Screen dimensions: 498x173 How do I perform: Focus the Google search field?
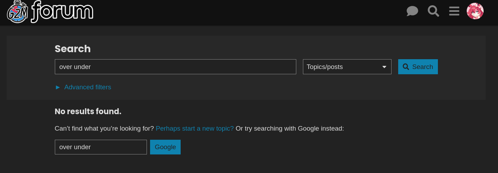(x=101, y=147)
